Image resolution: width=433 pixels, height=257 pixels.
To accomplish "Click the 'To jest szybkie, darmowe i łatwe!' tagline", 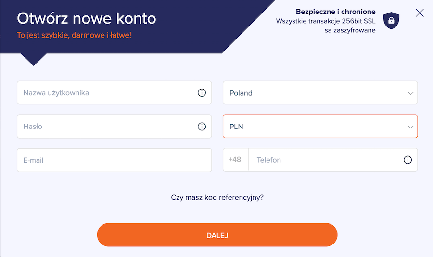I will click(74, 35).
